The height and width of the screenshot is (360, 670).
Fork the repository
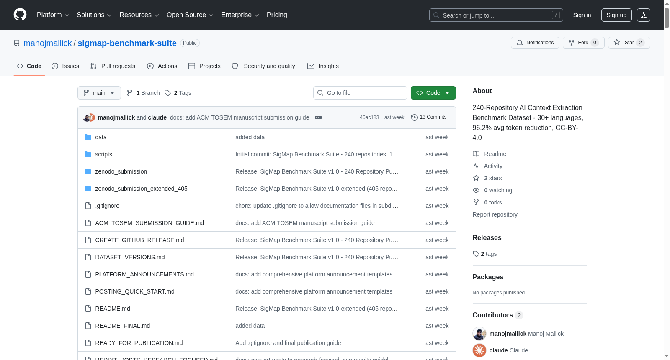pos(583,43)
